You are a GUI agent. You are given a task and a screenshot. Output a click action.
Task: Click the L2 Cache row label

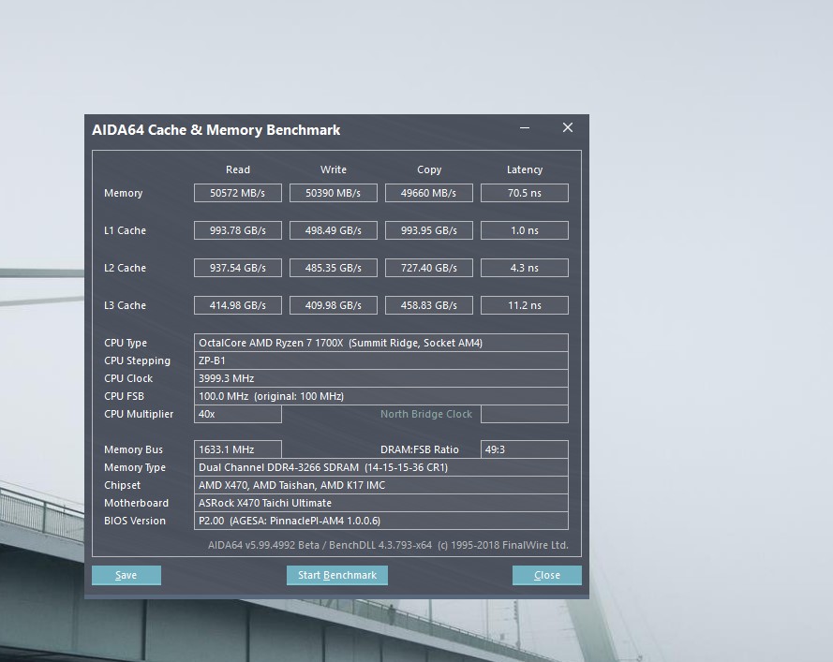pos(125,268)
